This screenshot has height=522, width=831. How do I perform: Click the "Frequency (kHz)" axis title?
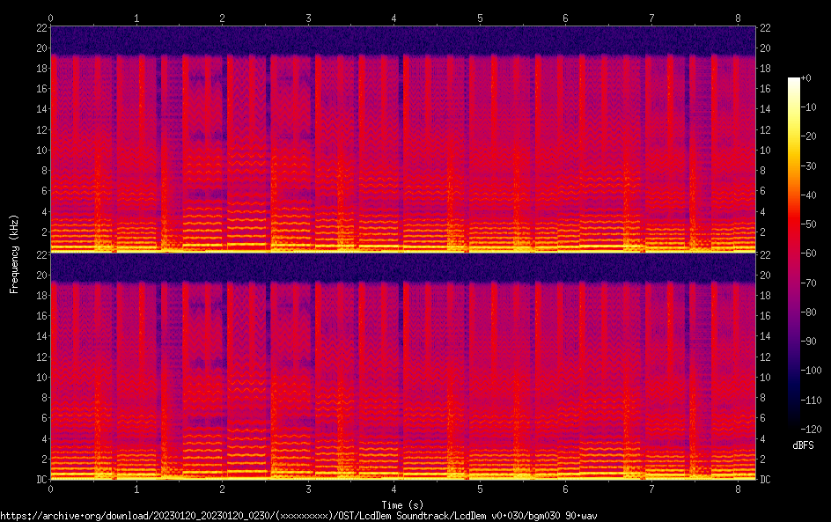[14, 253]
